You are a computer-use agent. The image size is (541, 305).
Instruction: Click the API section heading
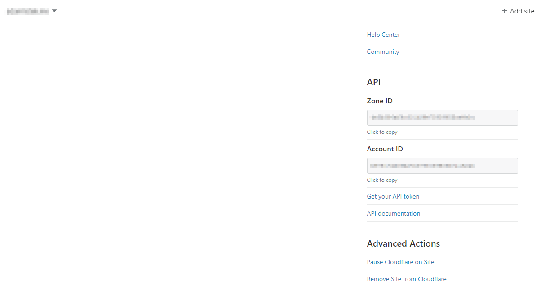click(373, 82)
